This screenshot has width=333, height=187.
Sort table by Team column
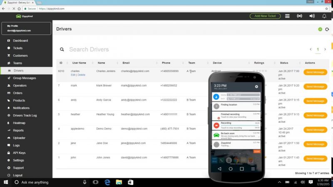click(191, 63)
